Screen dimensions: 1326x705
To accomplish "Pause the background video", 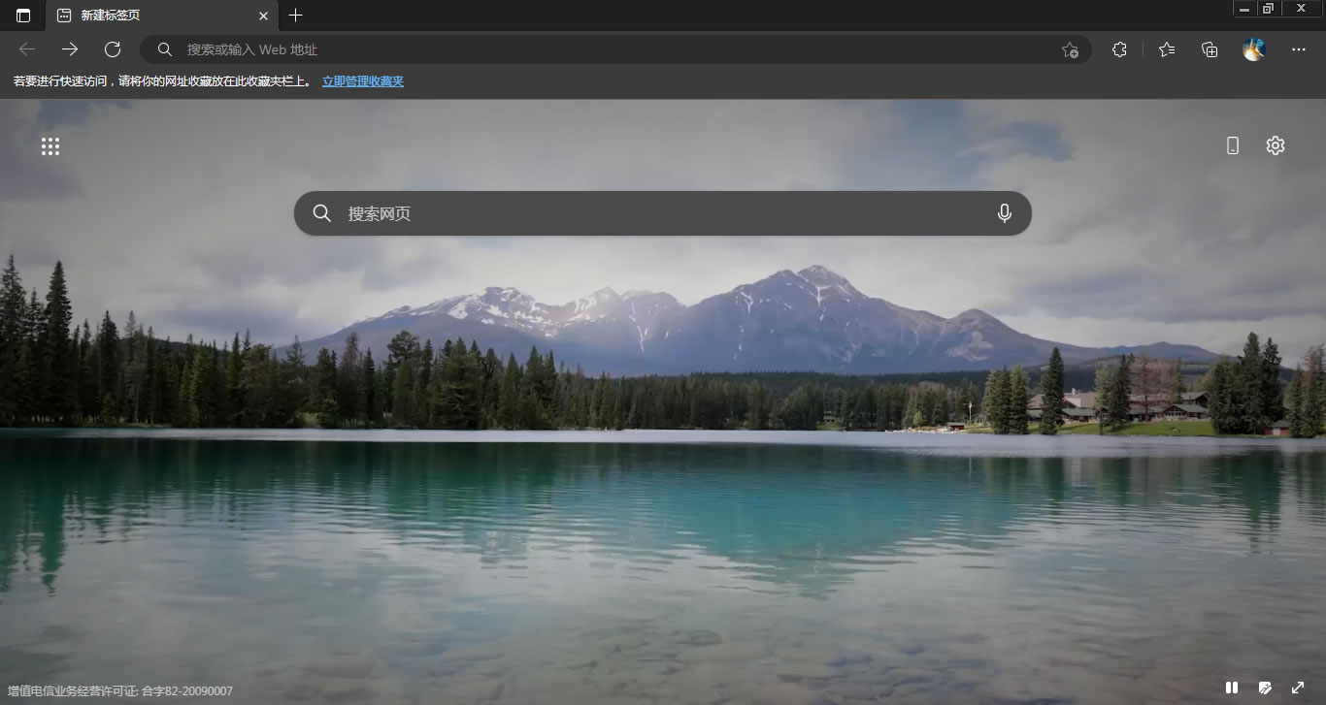I will click(x=1232, y=688).
